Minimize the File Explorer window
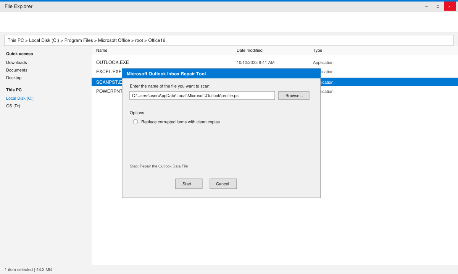The image size is (458, 274). (426, 6)
